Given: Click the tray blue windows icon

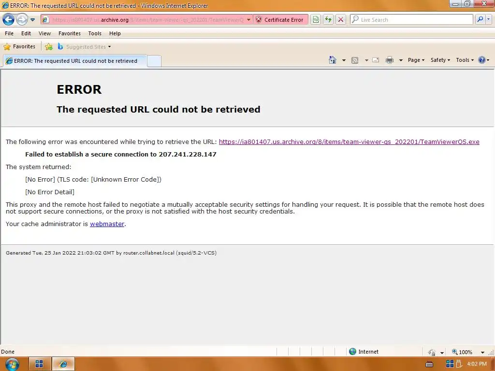Looking at the screenshot, I should [450, 364].
